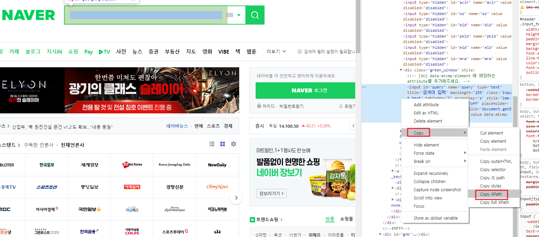Choose Copy selector in submenu
The width and height of the screenshot is (539, 237).
point(492,170)
